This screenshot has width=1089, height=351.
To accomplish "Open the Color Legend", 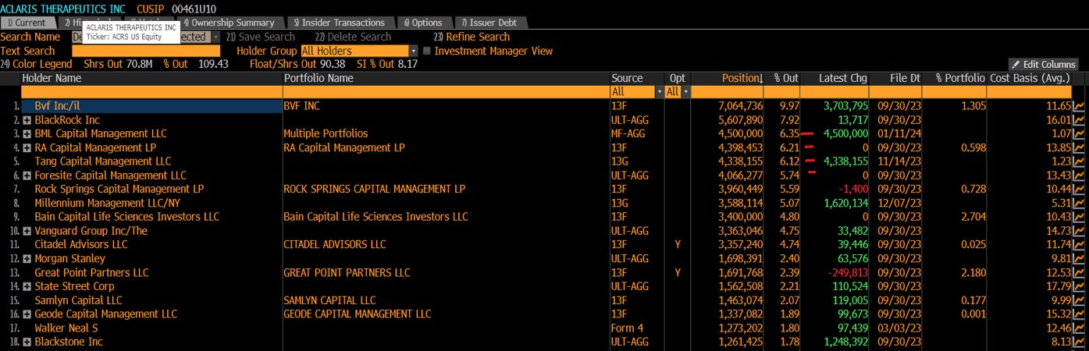I will (x=37, y=64).
